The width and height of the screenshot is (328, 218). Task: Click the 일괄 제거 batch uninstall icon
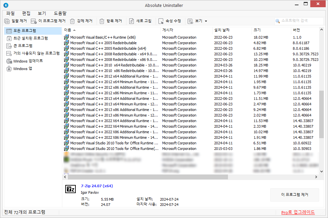pos(7,21)
